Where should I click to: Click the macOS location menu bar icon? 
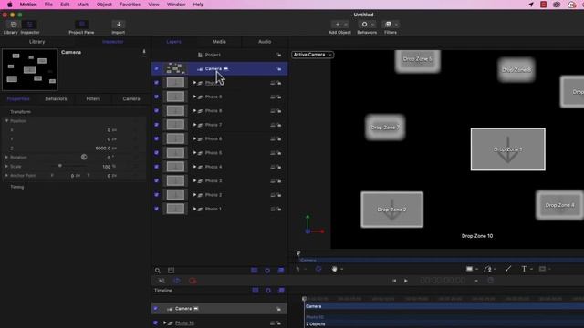pos(531,5)
